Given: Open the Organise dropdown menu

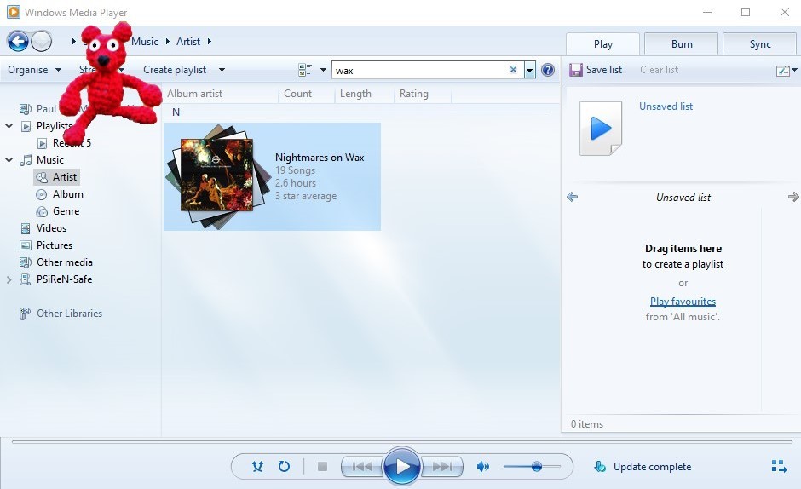Looking at the screenshot, I should coord(34,70).
